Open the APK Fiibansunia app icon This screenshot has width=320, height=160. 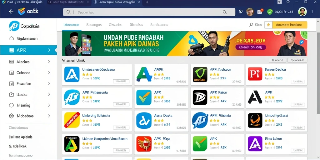click(x=72, y=97)
